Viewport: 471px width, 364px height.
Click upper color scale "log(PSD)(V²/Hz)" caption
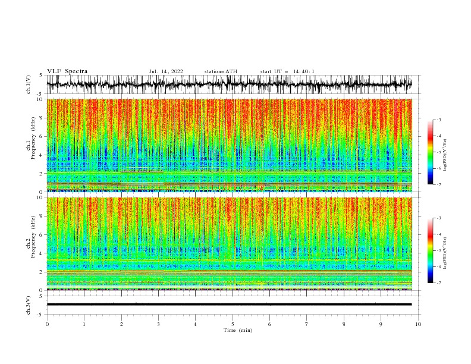click(445, 155)
